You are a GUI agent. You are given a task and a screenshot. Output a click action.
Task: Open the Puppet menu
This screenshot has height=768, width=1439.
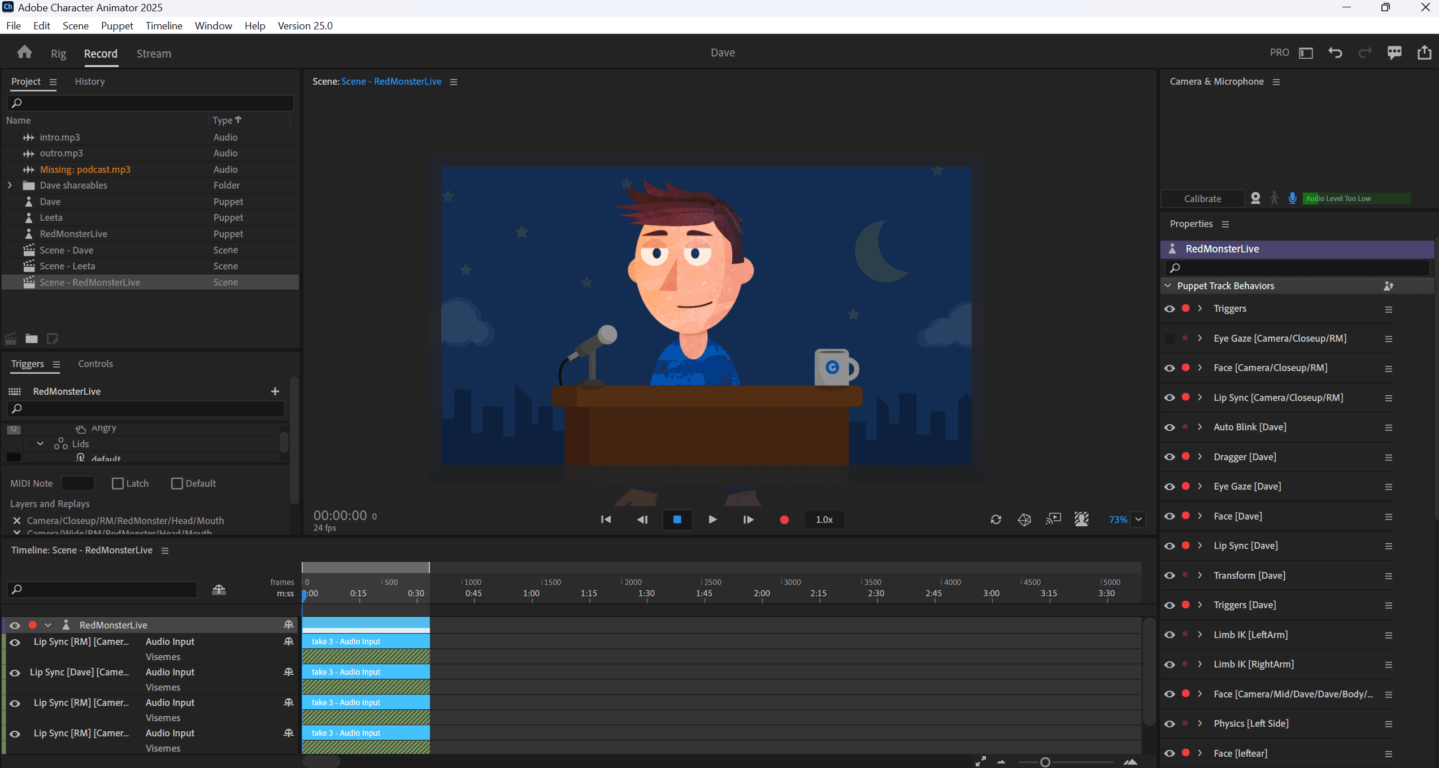[x=117, y=26]
